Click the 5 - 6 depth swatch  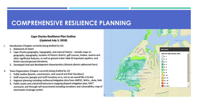[x=163, y=70]
